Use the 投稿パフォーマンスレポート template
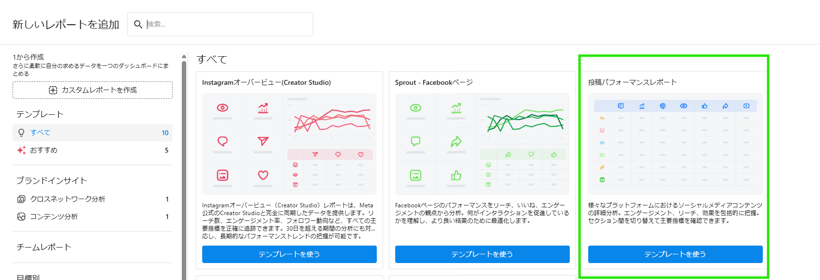Screen dimensions: 820x280 675,254
